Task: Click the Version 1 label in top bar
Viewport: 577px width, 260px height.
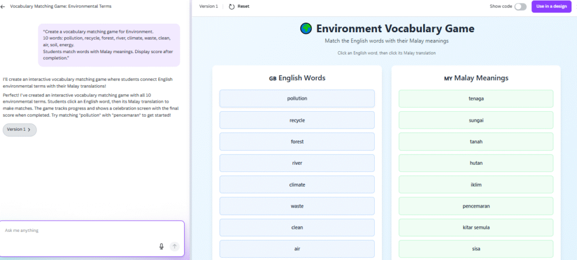Action: 208,7
